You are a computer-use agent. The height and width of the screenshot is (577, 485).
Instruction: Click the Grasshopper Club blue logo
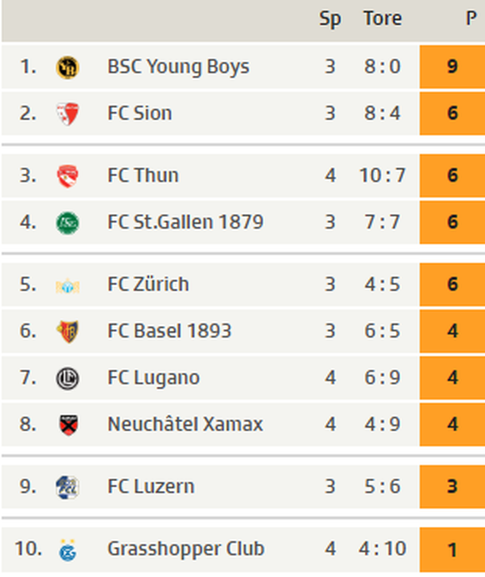(x=67, y=549)
